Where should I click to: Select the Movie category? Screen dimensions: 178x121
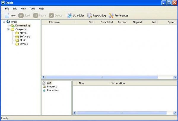(23, 33)
